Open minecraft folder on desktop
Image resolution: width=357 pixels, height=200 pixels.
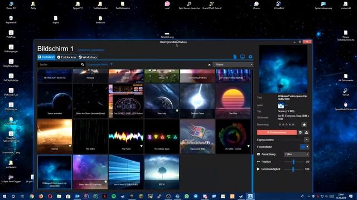coord(346,5)
